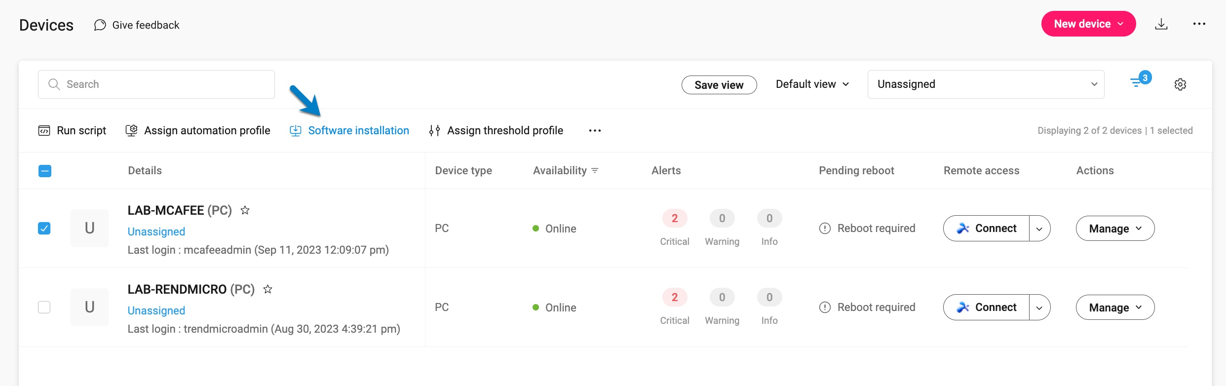The width and height of the screenshot is (1226, 386).
Task: Click the search magnifier icon
Action: pyautogui.click(x=54, y=84)
